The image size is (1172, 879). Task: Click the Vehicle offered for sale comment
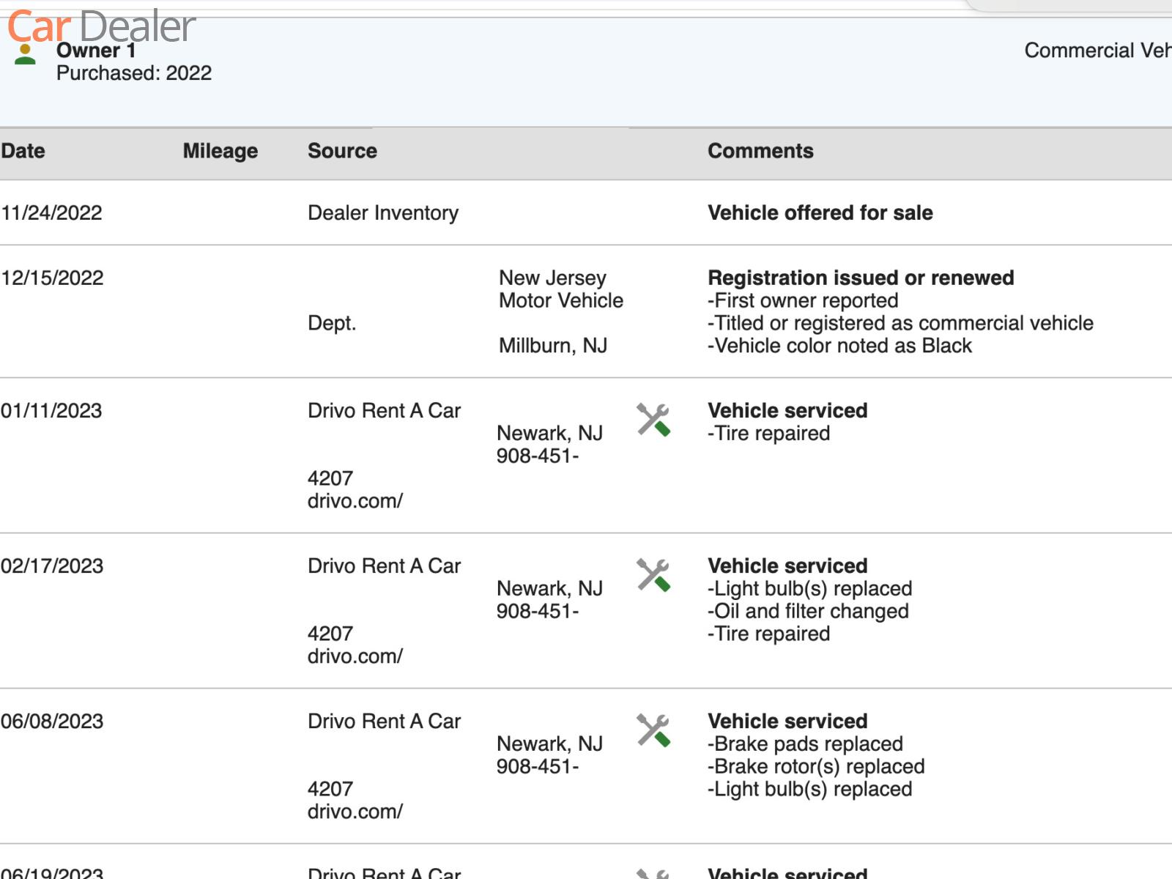820,213
